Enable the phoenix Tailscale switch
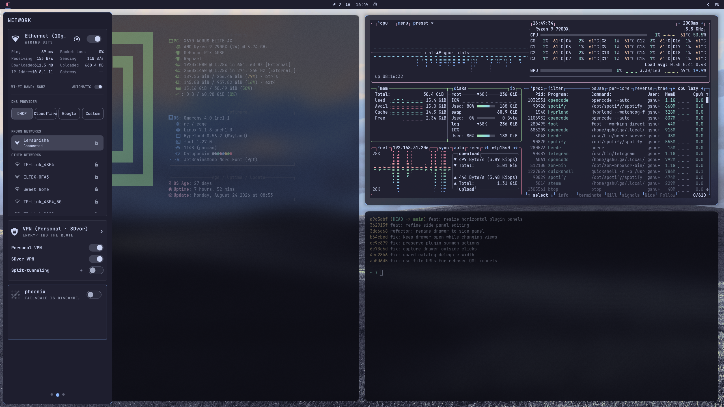Image resolution: width=724 pixels, height=407 pixels. pos(94,295)
